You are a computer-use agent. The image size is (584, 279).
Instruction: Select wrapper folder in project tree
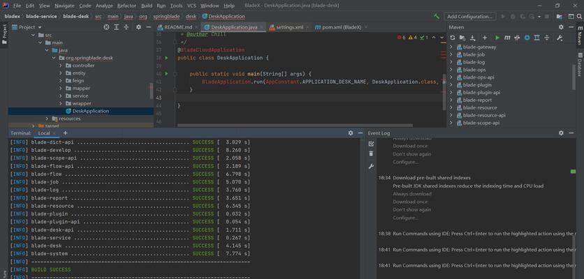pyautogui.click(x=81, y=103)
